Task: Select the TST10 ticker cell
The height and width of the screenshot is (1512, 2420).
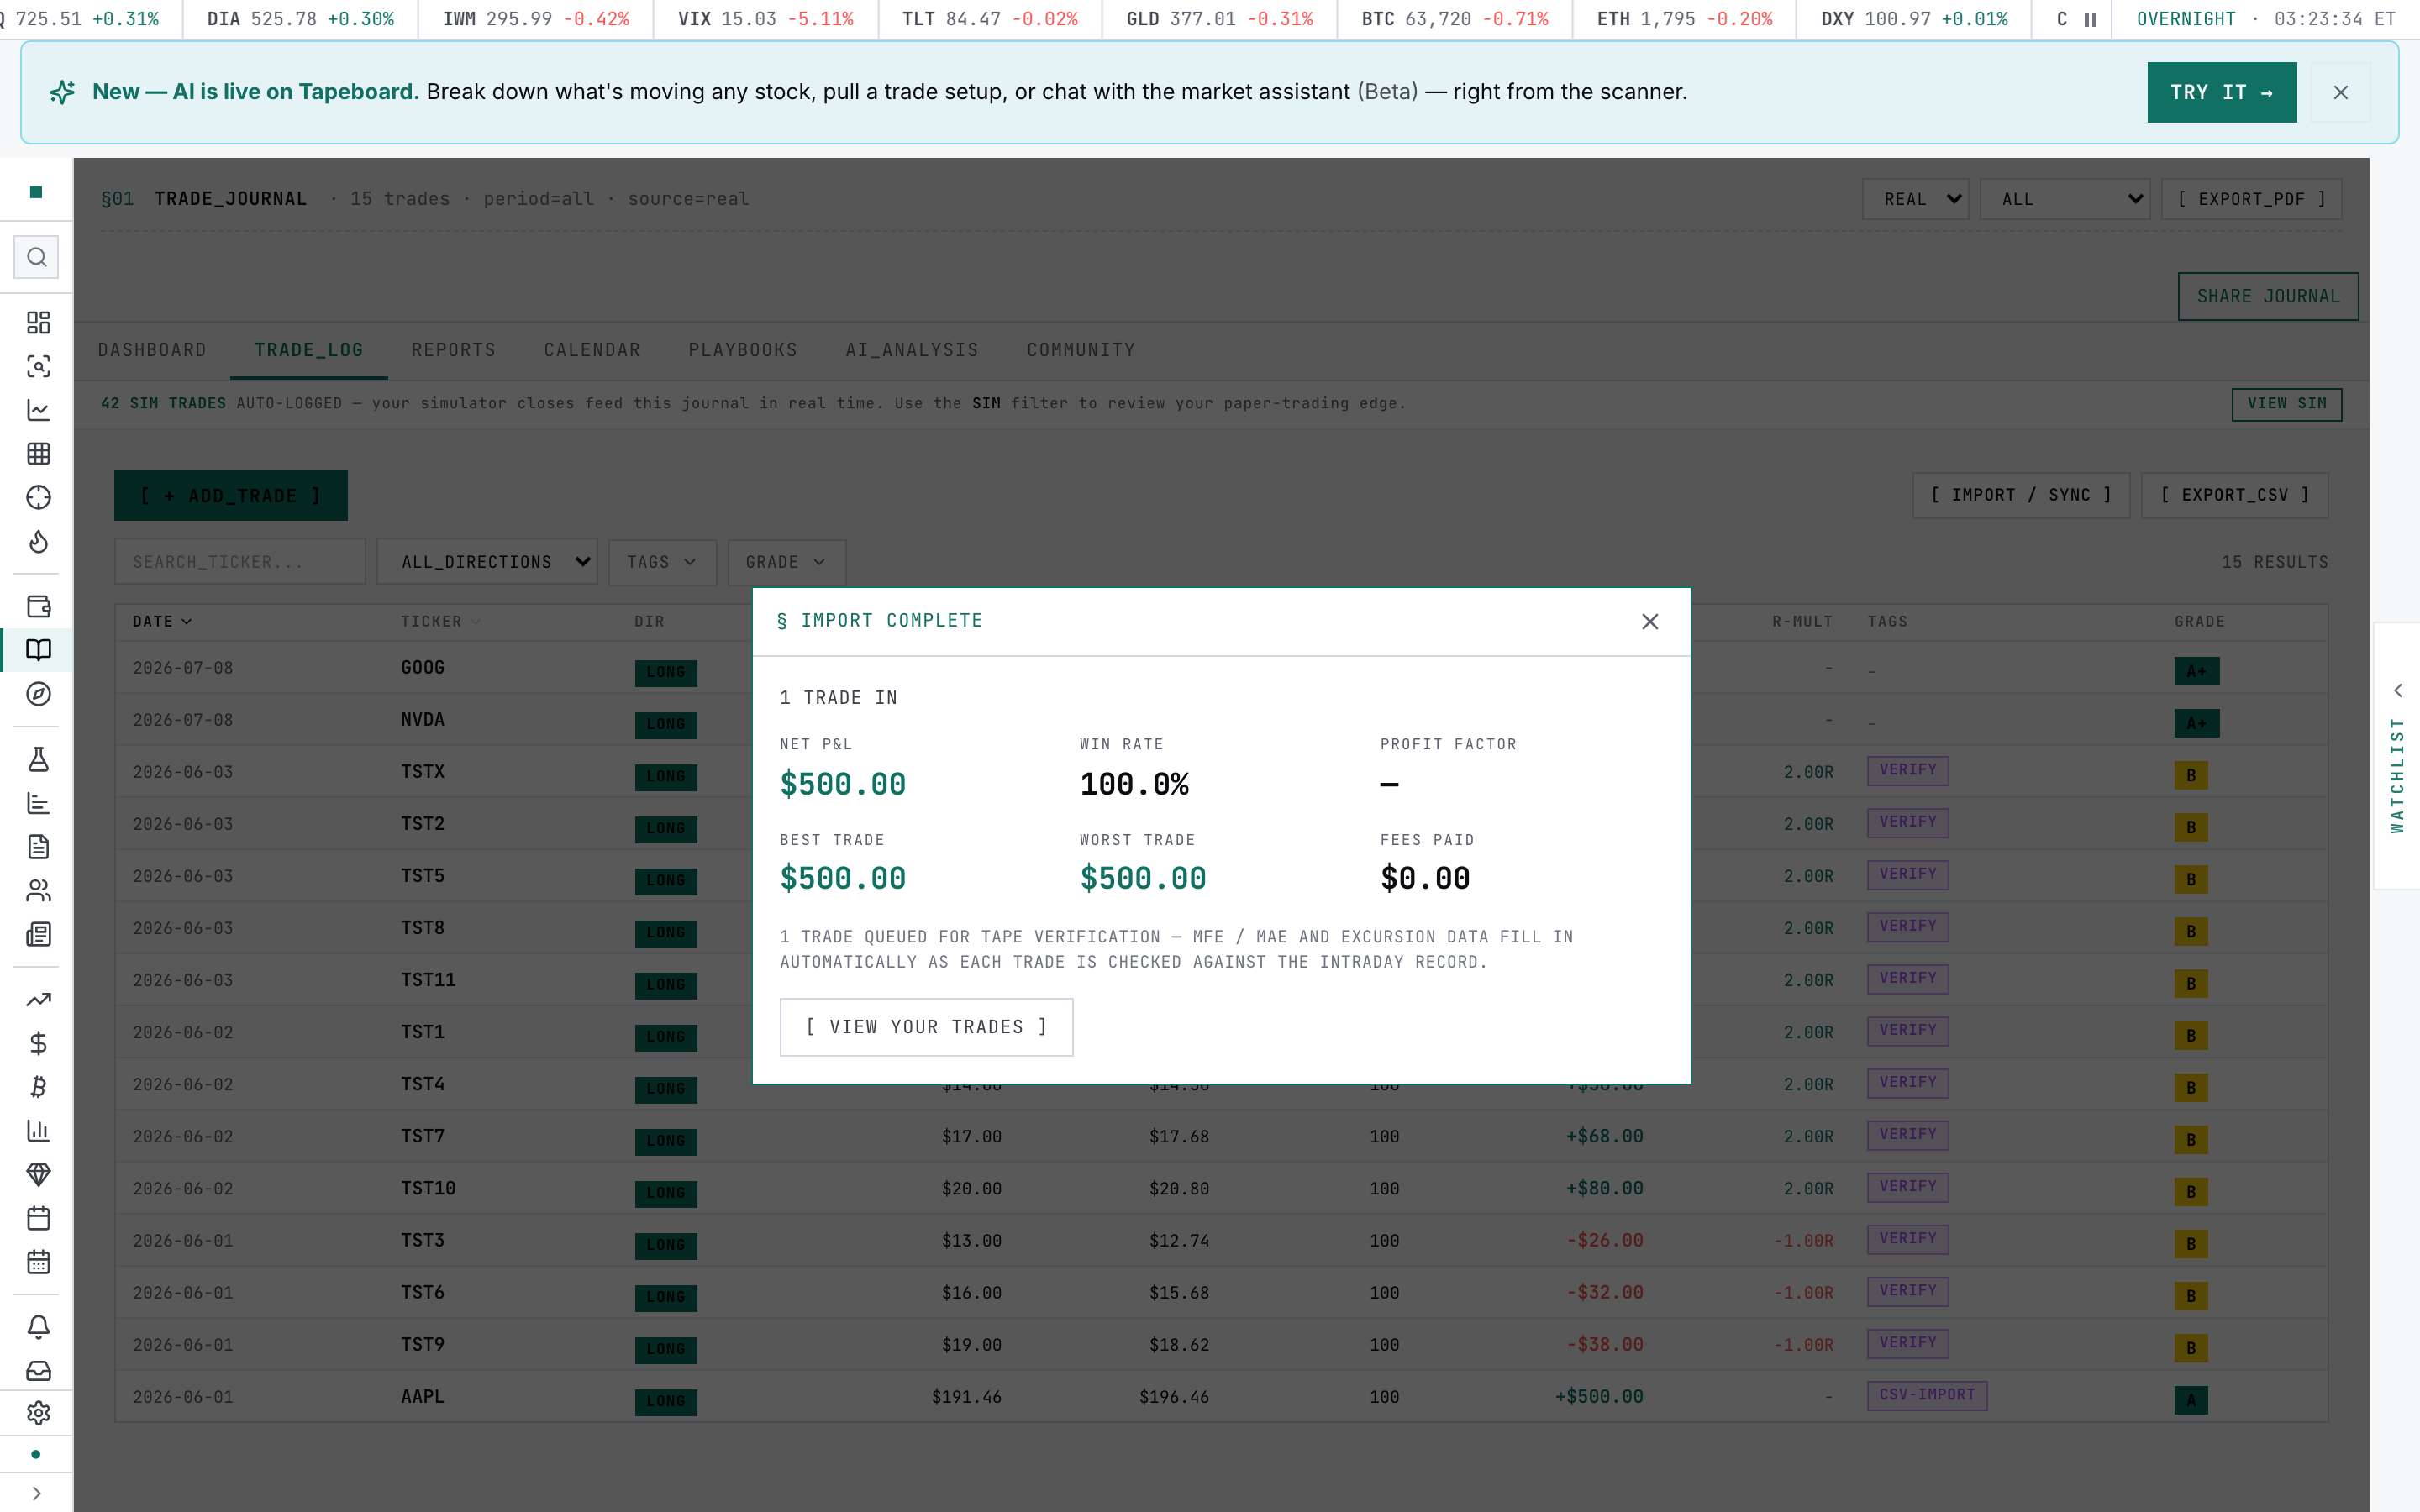Action: coord(428,1188)
